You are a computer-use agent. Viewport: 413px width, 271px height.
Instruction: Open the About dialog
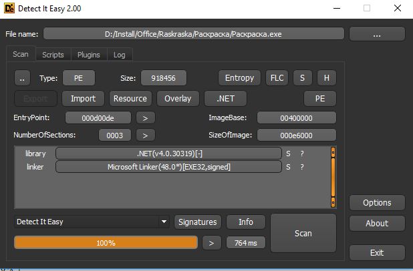pyautogui.click(x=377, y=224)
